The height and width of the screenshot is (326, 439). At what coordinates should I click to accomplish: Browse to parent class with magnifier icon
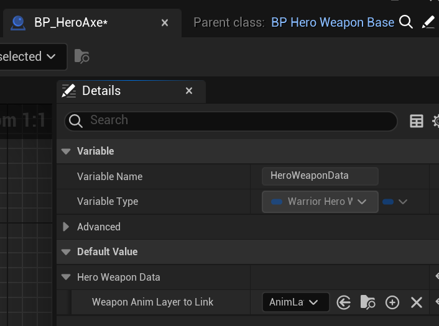pyautogui.click(x=406, y=22)
